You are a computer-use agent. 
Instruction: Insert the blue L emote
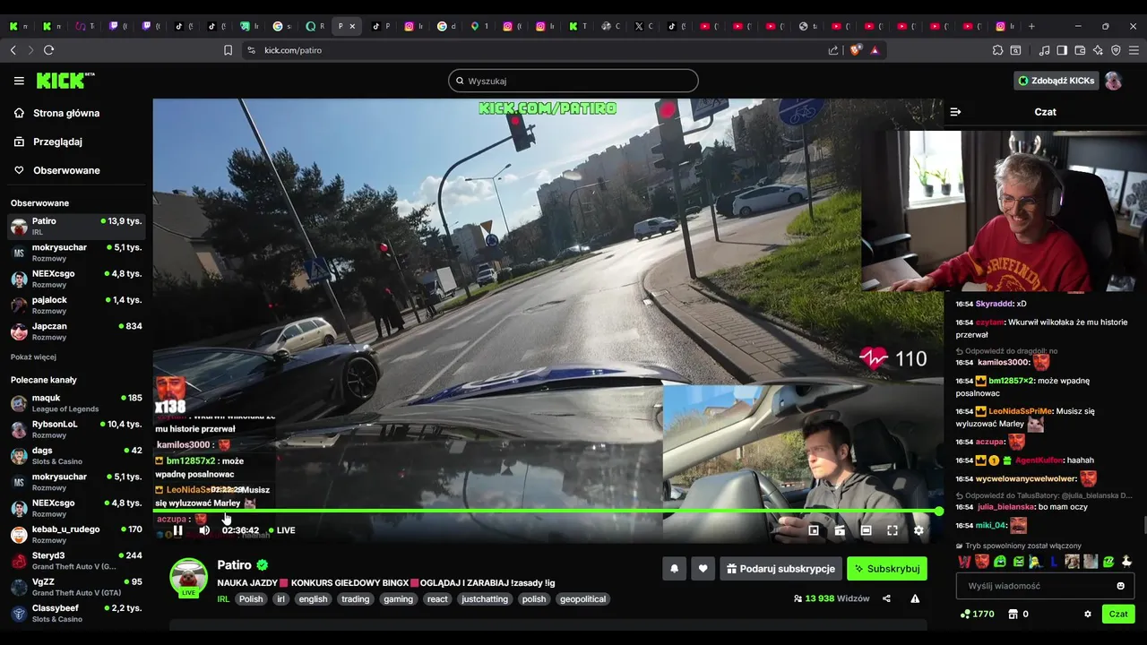pos(1054,562)
